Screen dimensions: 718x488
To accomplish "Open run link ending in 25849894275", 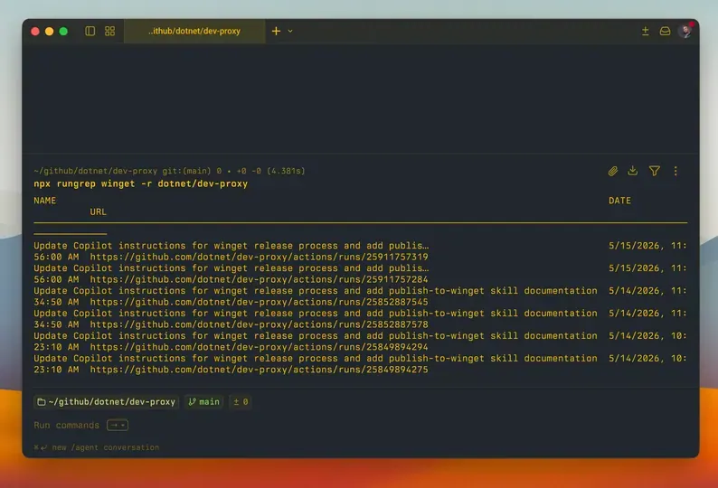I will (x=259, y=370).
